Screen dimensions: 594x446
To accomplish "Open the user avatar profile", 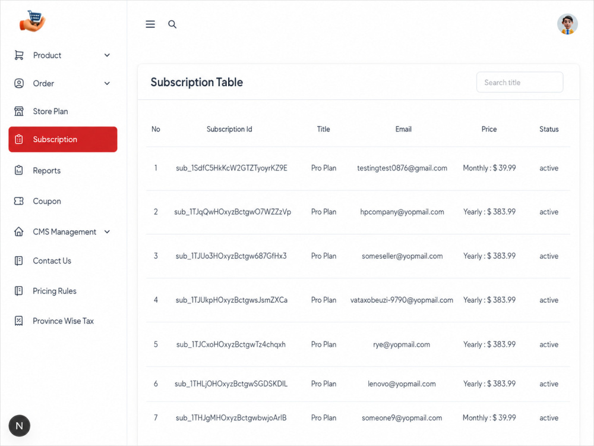I will click(567, 24).
